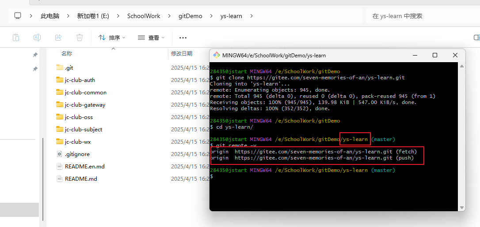Click the .gitignore file icon

(x=59, y=154)
